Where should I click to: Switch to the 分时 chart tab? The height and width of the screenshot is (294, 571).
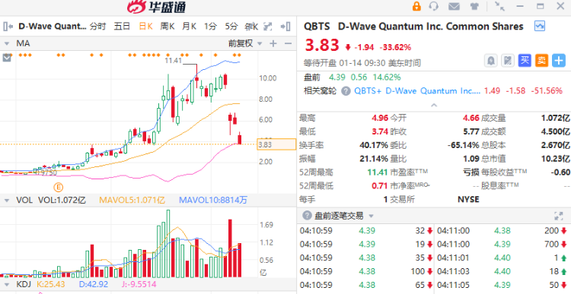click(x=97, y=26)
